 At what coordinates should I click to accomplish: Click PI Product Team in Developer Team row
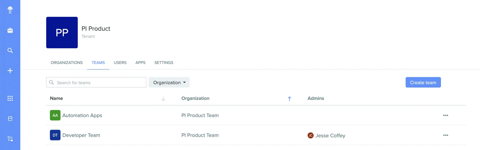click(200, 135)
